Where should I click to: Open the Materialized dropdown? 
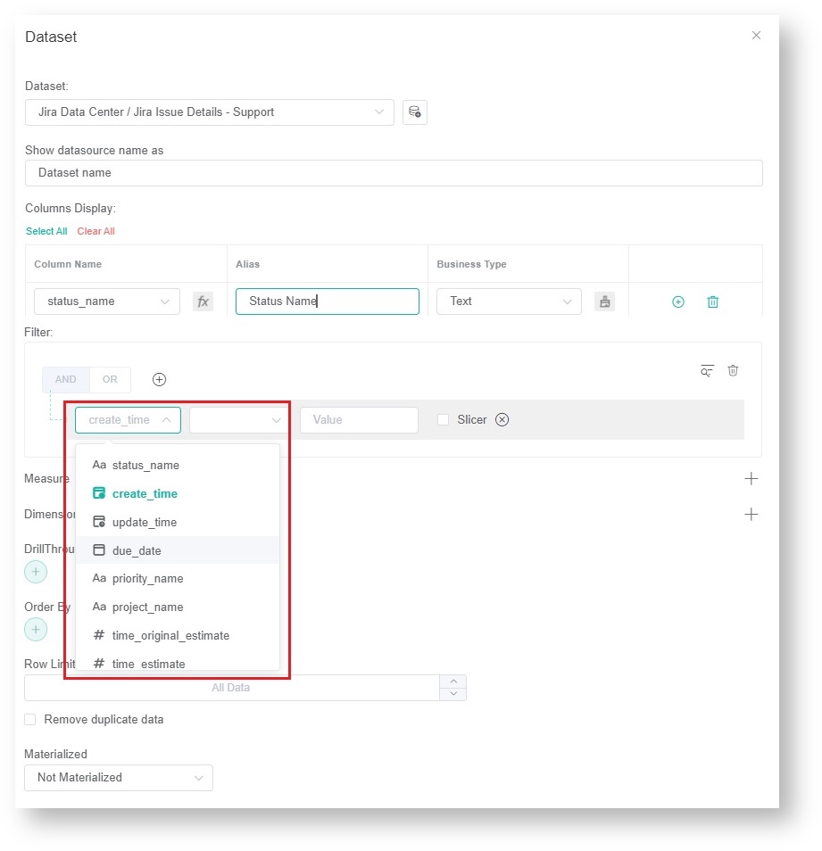(119, 778)
